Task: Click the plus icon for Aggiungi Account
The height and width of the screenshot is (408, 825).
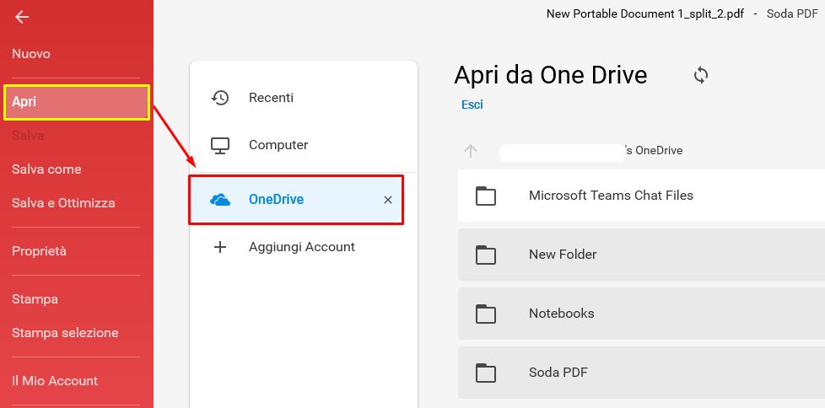Action: point(220,247)
